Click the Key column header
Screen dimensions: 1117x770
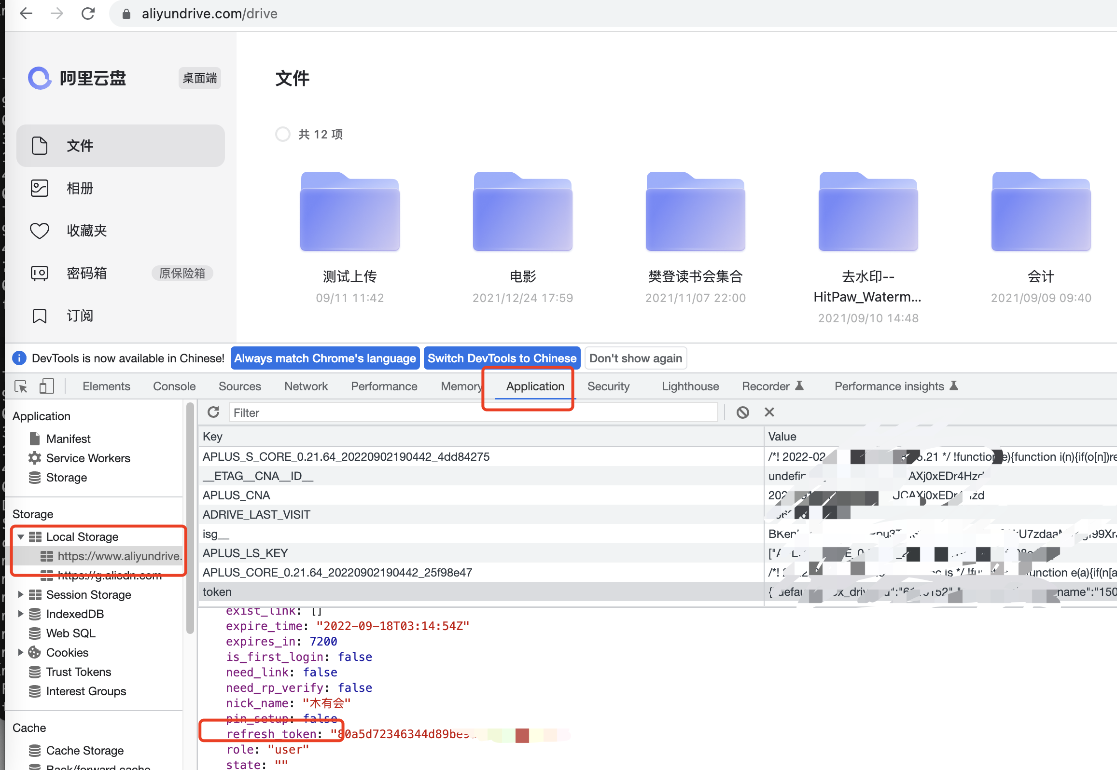coord(481,436)
